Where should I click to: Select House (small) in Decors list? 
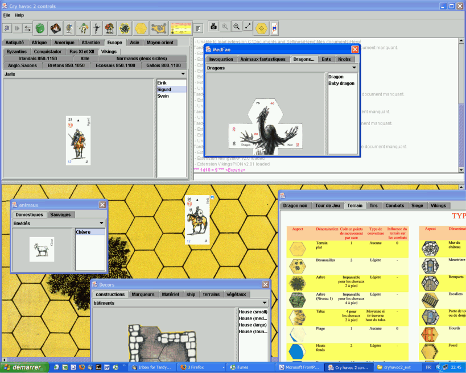[x=253, y=312]
